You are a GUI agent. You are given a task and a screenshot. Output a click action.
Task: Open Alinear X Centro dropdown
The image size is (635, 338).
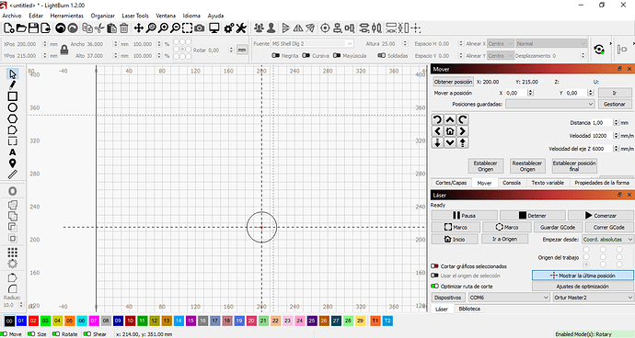tap(501, 43)
